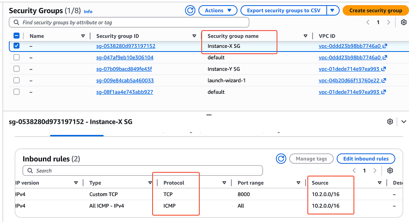Screen dimensions: 409x222
Task: Select the Custom TCP type cell
Action: click(103, 194)
